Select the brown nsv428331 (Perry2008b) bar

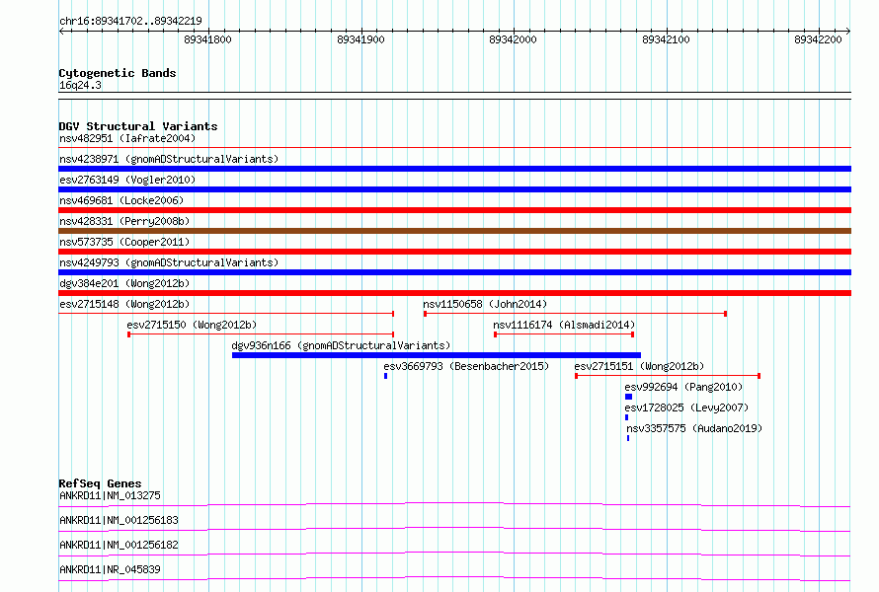454,231
